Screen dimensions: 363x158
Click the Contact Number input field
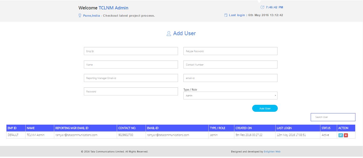coord(230,64)
